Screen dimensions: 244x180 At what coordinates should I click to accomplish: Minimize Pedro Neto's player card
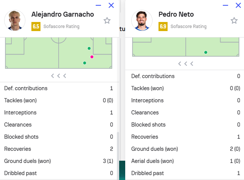click(x=225, y=5)
